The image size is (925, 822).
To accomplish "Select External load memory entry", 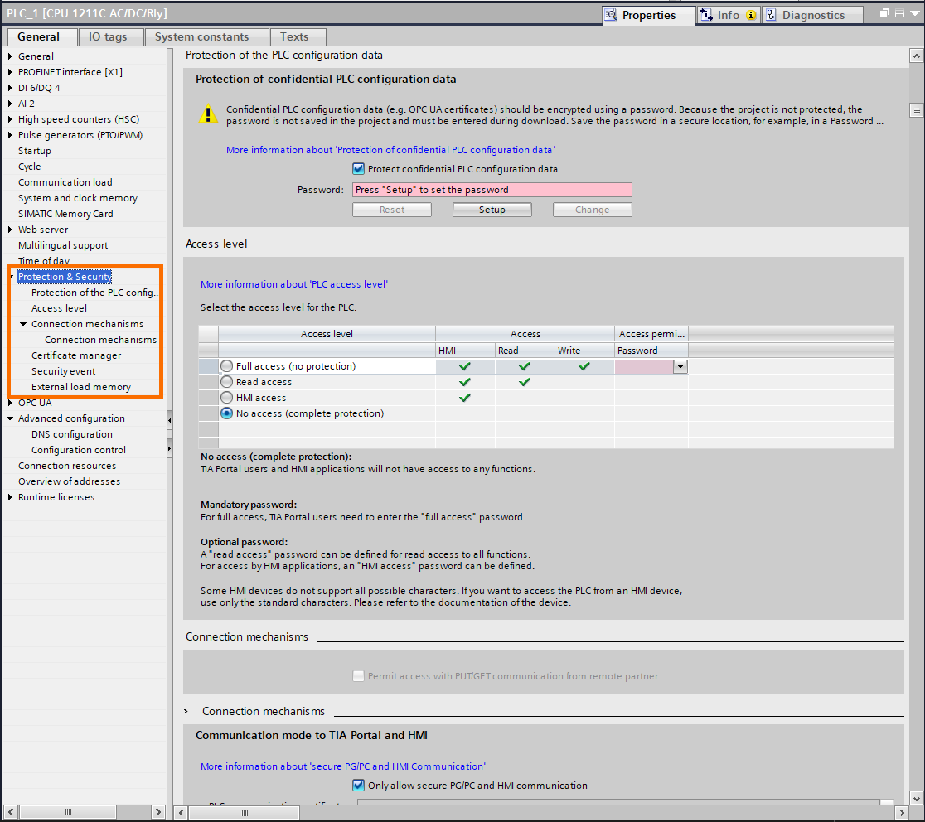I will tap(81, 388).
